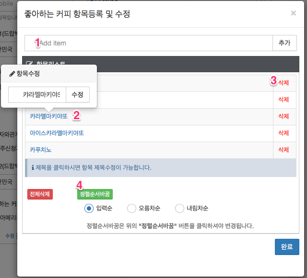Click 삭제 in the 아이스캬라멜마키야또 row
Viewport: 307px width, 278px height.
[x=283, y=133]
